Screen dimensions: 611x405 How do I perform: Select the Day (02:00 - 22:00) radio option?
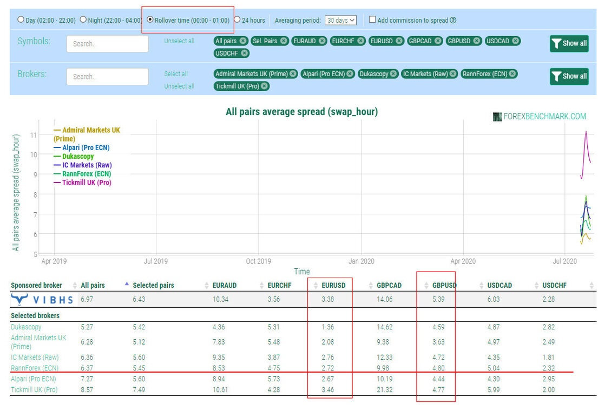(x=21, y=19)
